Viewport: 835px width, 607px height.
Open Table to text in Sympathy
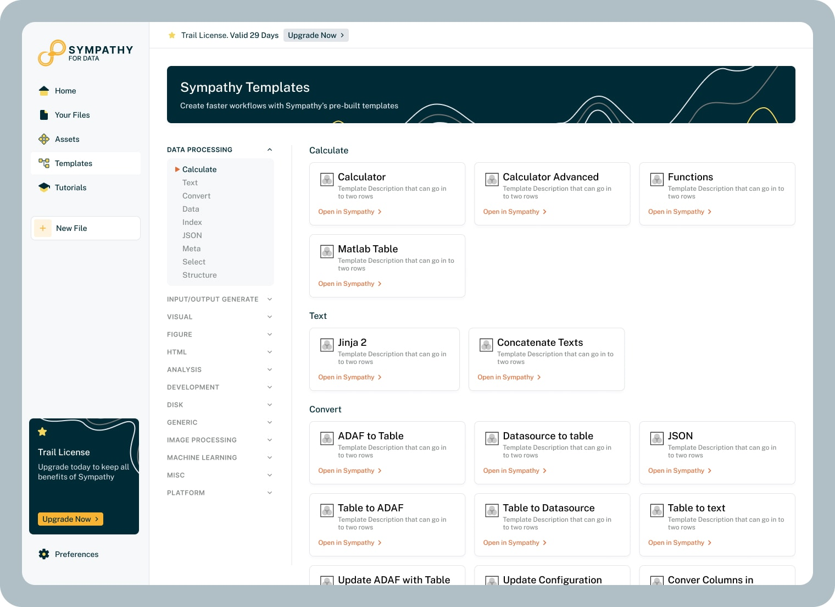[680, 543]
